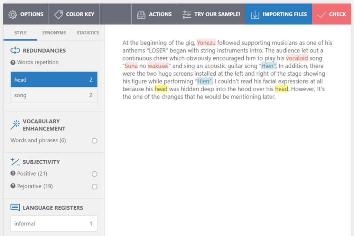Click the highlighted word 'vocaloid'
This screenshot has height=236, width=354.
(297, 58)
